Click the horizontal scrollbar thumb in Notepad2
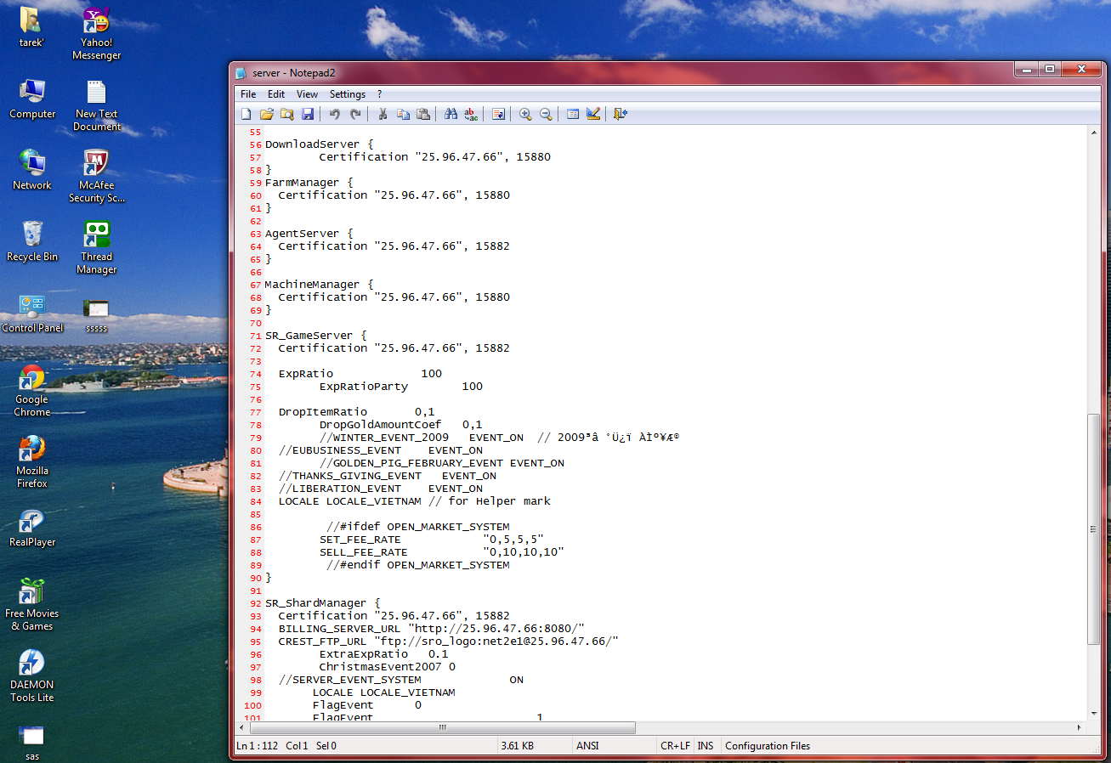 [x=443, y=728]
